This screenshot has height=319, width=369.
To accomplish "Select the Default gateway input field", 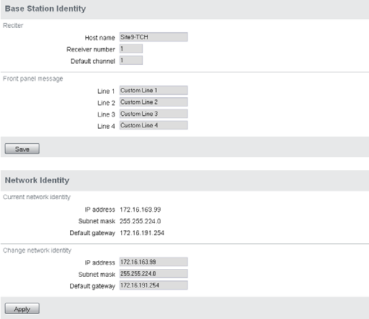I will [x=153, y=286].
